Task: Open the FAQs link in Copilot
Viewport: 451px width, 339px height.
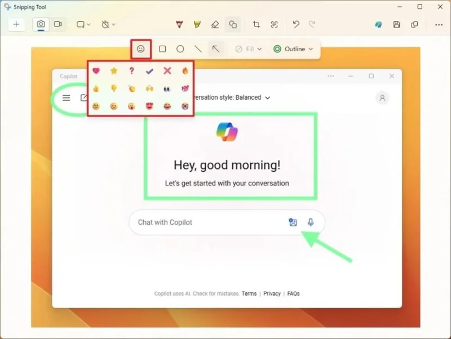Action: tap(293, 293)
